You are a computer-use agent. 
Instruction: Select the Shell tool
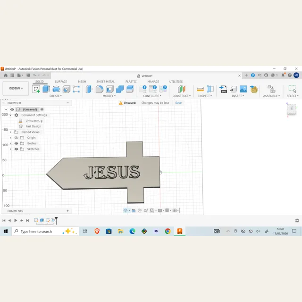pyautogui.click(x=109, y=89)
